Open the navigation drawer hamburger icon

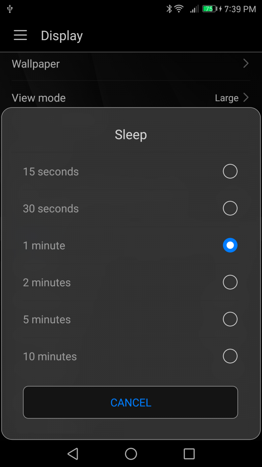coord(20,35)
